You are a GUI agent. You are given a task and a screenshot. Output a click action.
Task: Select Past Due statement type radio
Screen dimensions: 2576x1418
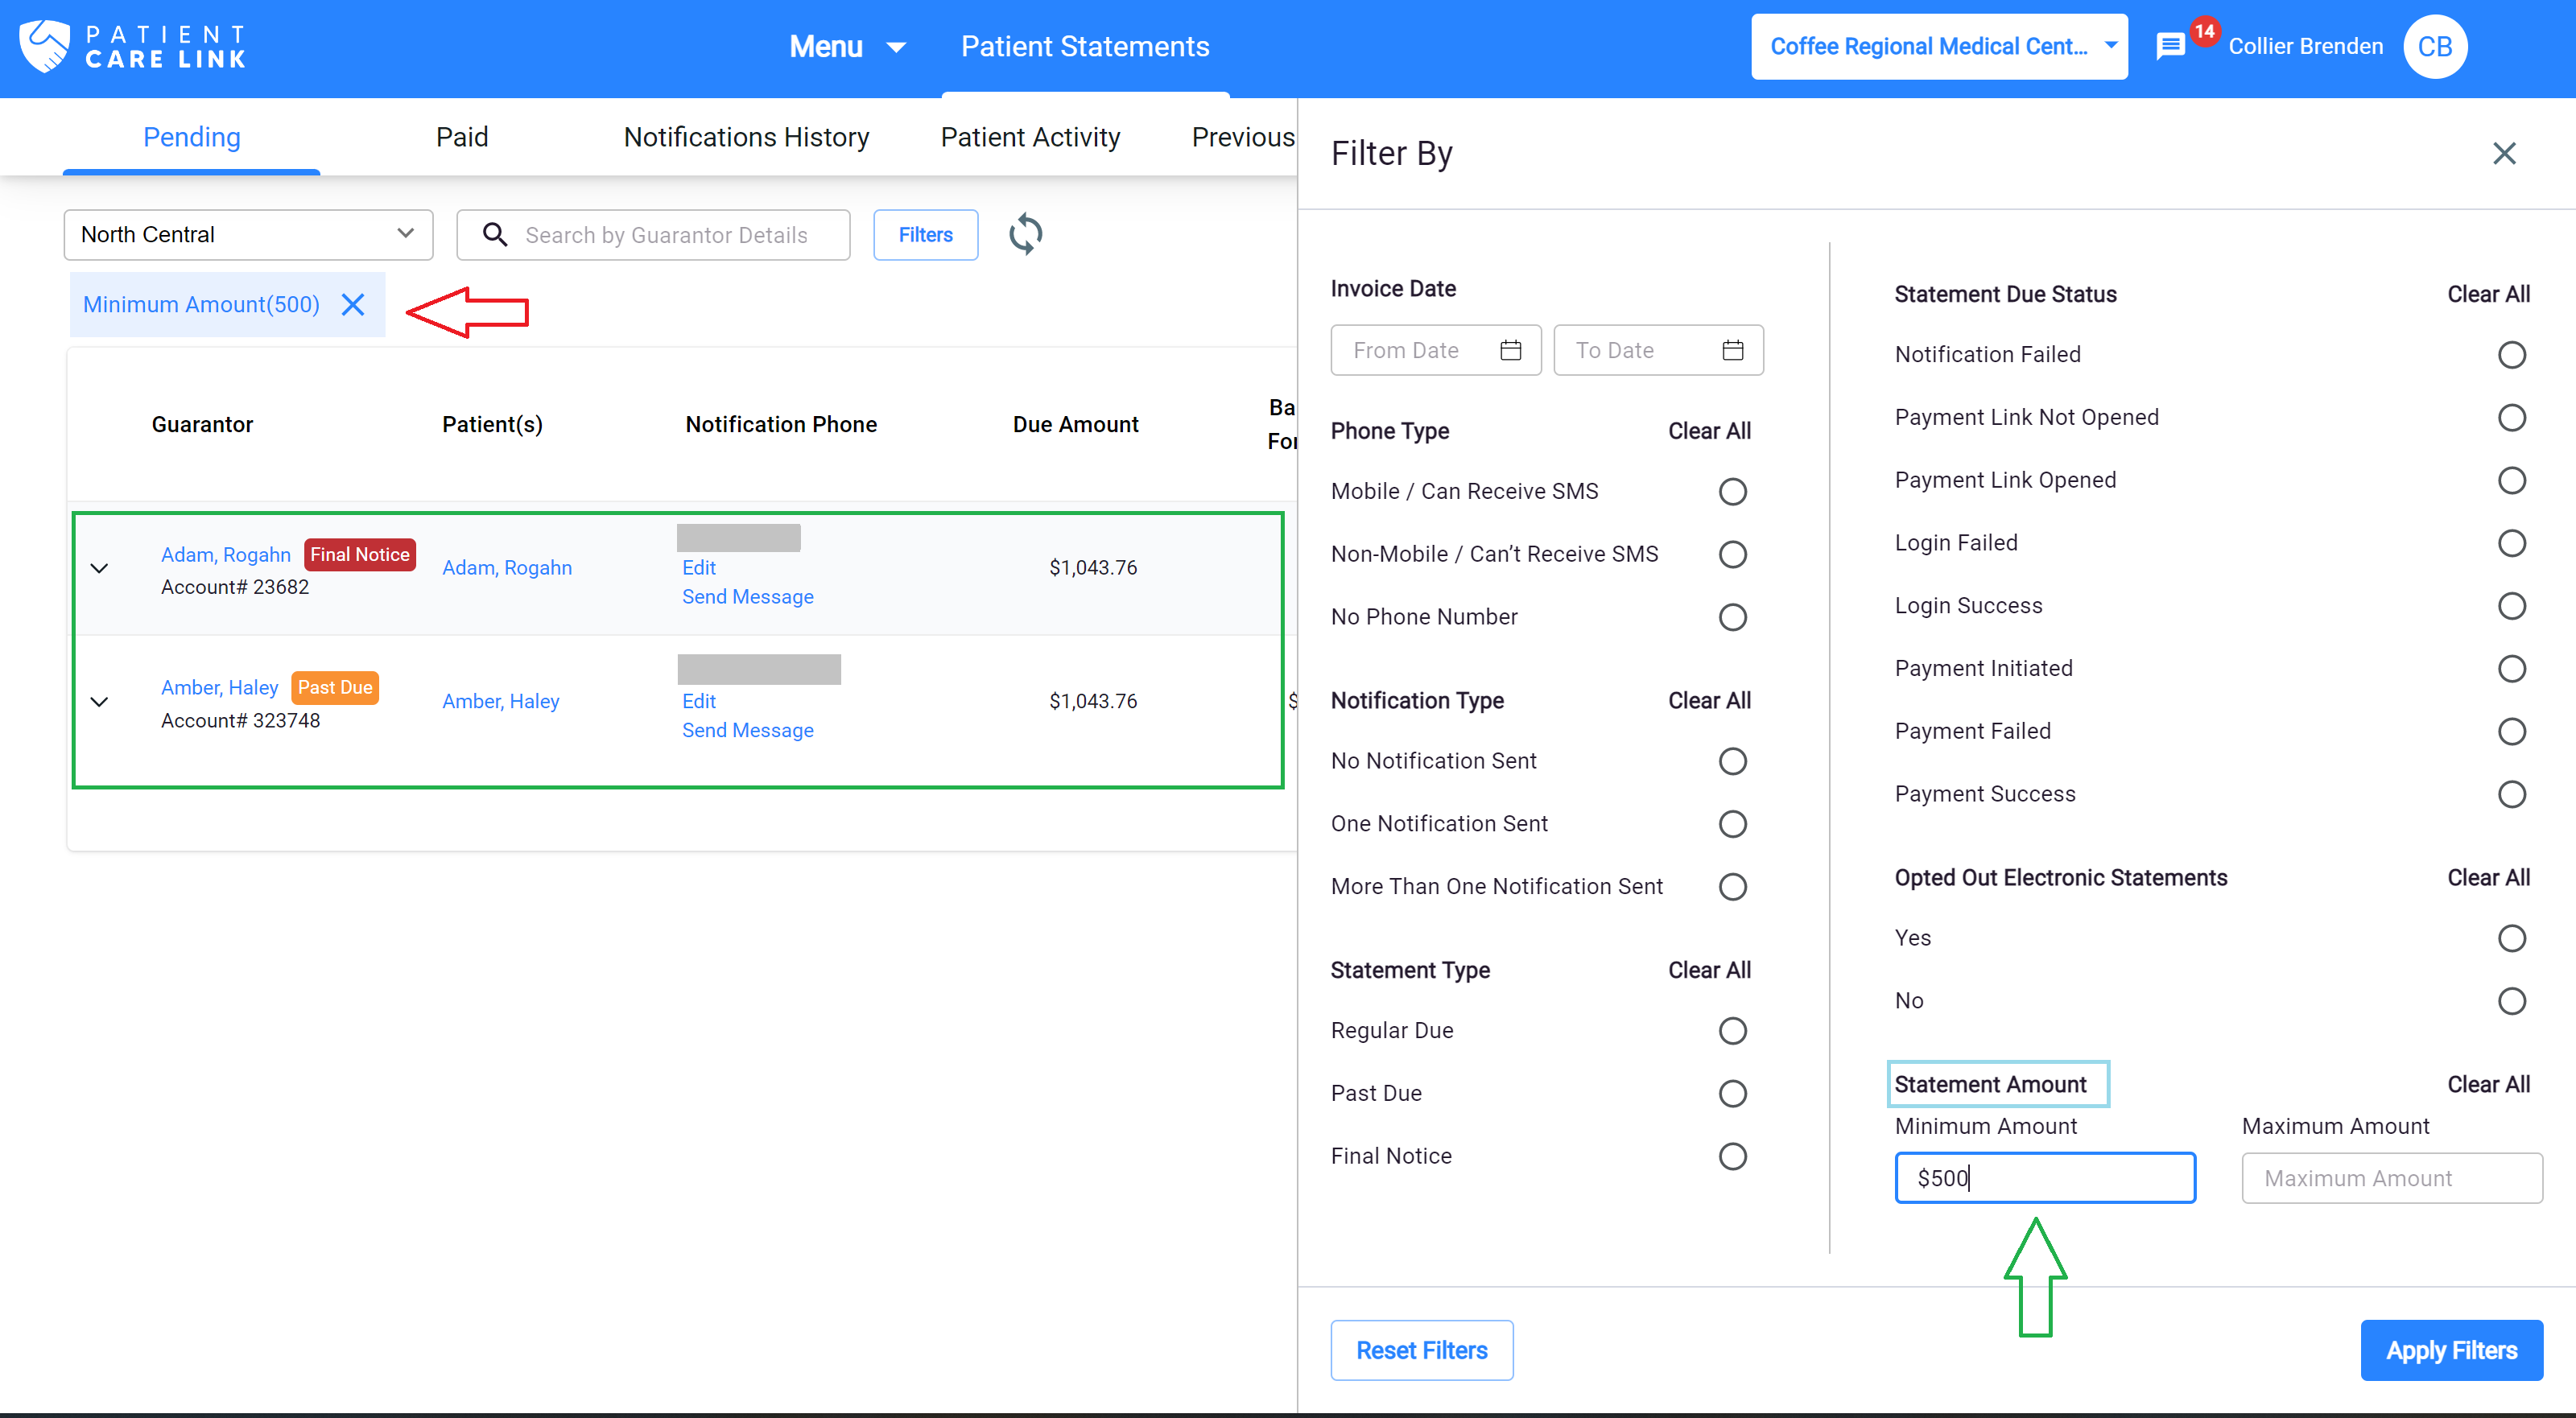click(x=1732, y=1093)
